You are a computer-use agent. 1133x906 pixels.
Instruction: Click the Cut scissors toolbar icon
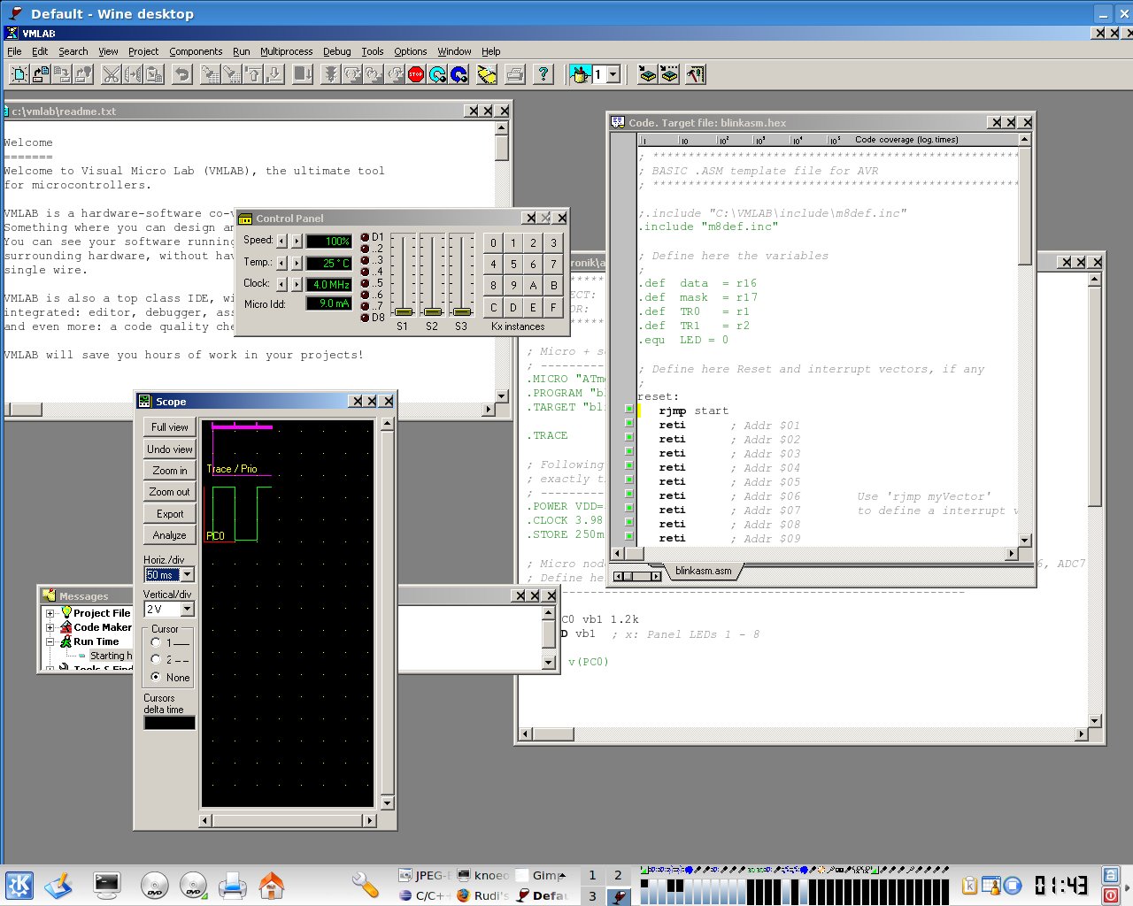[111, 74]
